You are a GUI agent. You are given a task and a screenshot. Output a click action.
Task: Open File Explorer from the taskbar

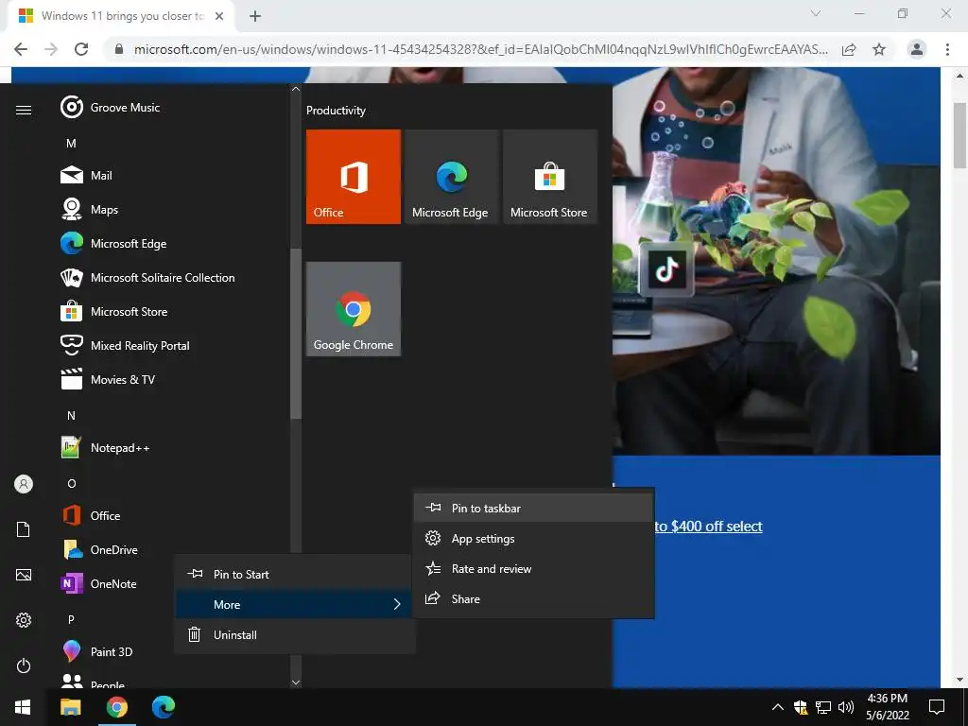70,707
